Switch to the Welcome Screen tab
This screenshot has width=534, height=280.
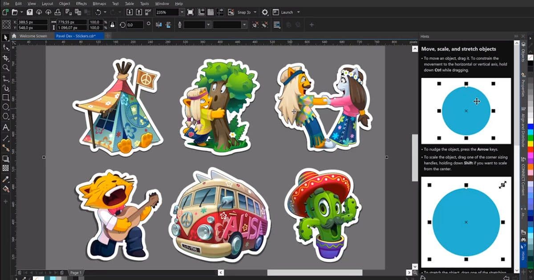[x=33, y=36]
